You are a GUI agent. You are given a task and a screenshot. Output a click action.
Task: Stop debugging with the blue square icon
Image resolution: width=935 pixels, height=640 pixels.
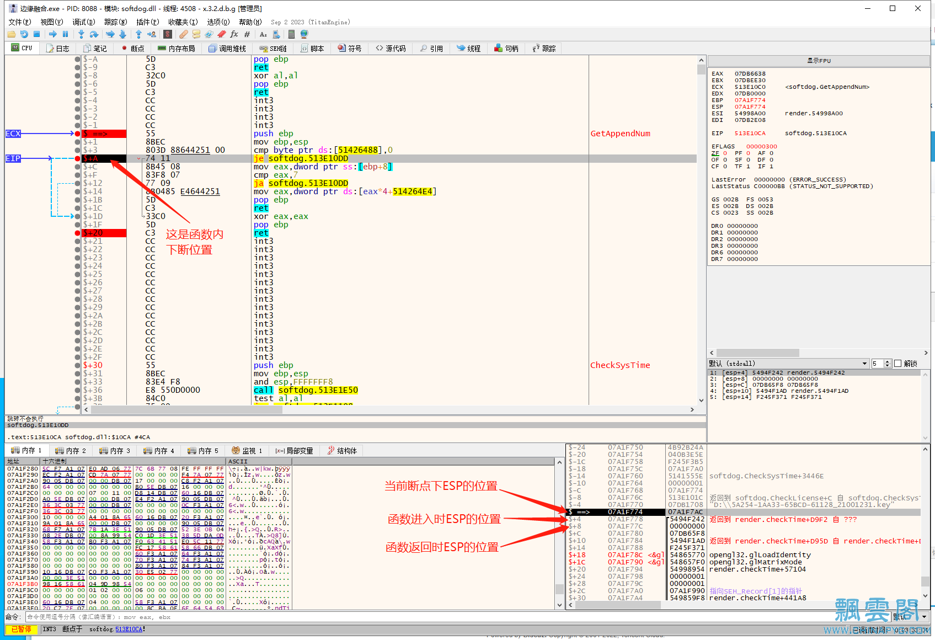click(36, 34)
